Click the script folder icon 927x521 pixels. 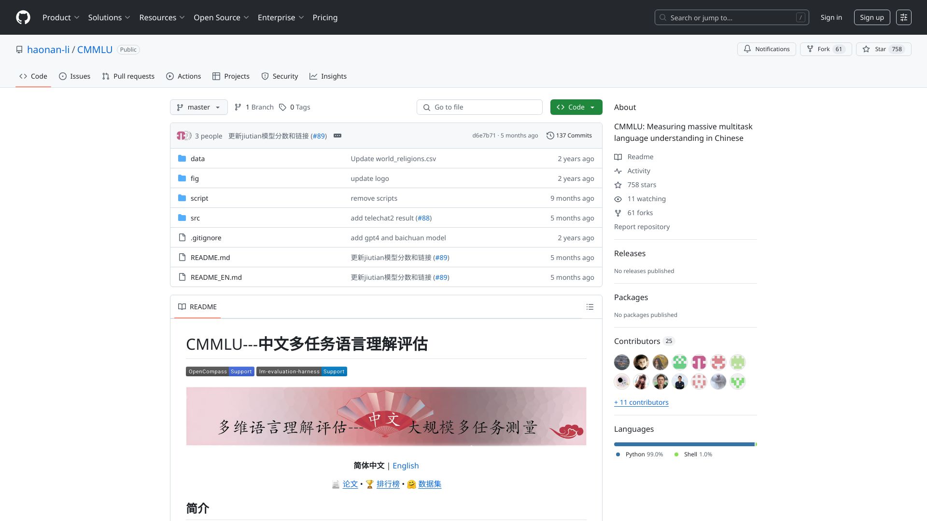[182, 198]
